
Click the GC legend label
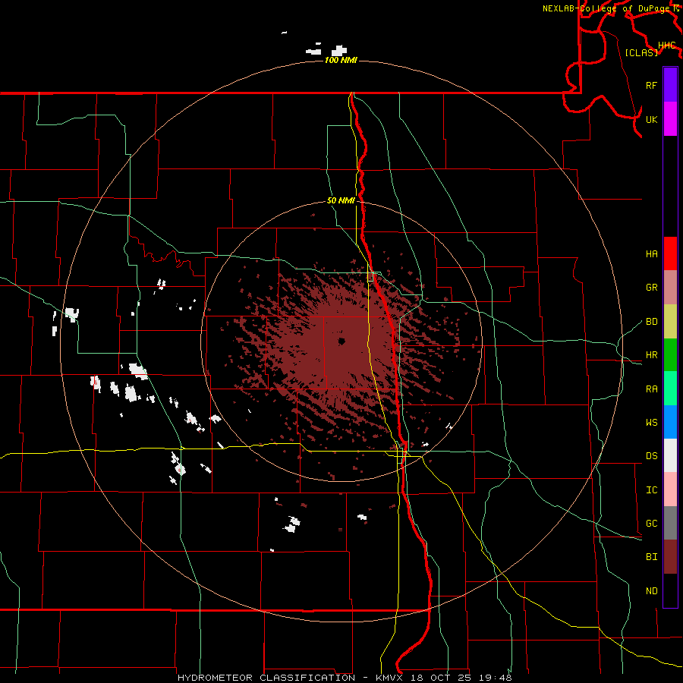[x=651, y=524]
